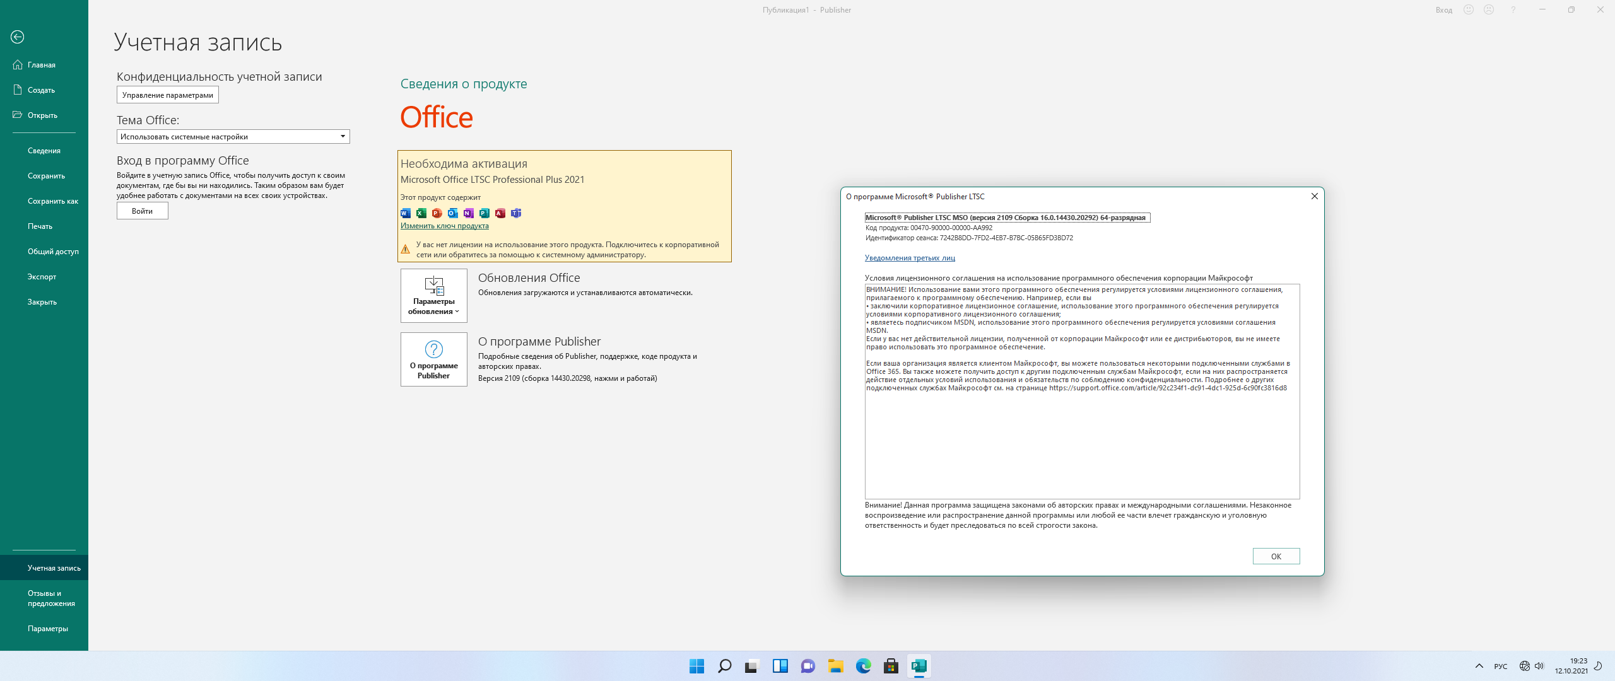Click inside the license agreement text box
Image resolution: width=1615 pixels, height=681 pixels.
pyautogui.click(x=1082, y=391)
